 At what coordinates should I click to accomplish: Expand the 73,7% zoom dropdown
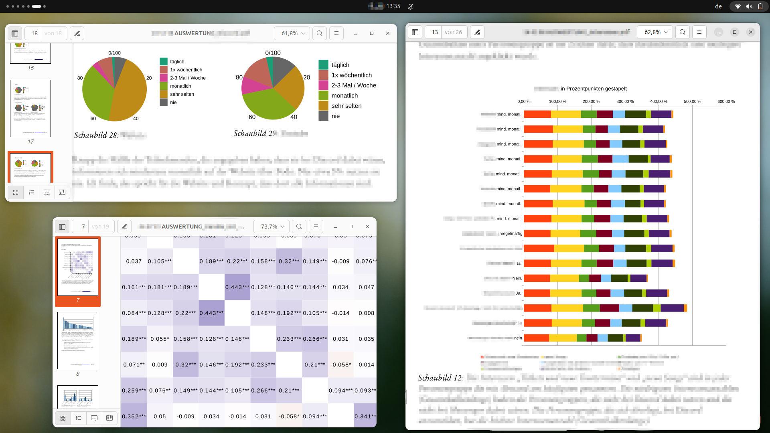coord(272,227)
